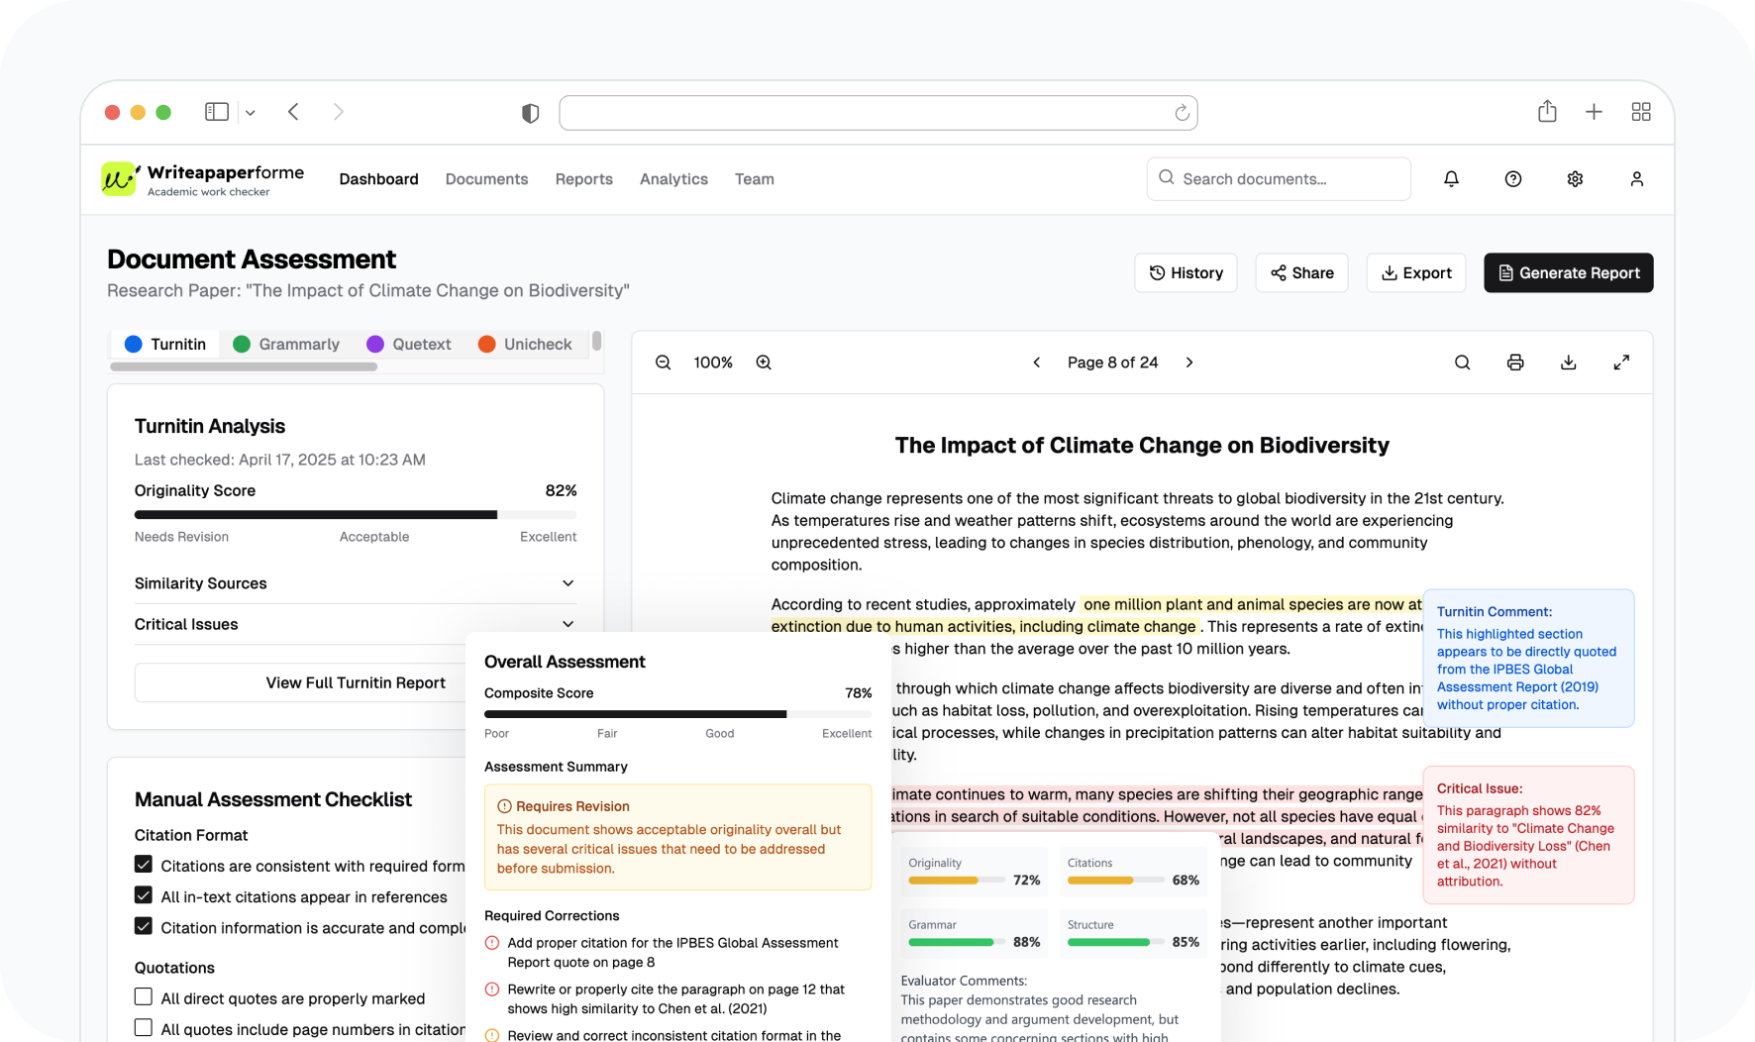The image size is (1755, 1042).
Task: Open the help question mark icon
Action: coord(1512,178)
